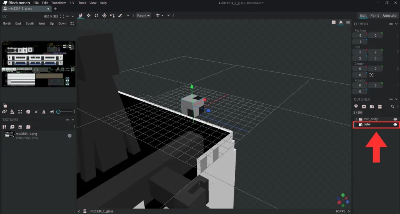Viewport: 400px width, 214px height.
Task: Select the North face in UV panel
Action: (x=7, y=23)
